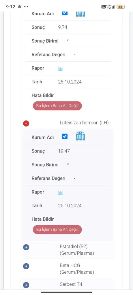Image resolution: width=133 pixels, height=295 pixels.
Task: Collapse Lüteinizan hormon (LH) with red minus
Action: click(26, 123)
